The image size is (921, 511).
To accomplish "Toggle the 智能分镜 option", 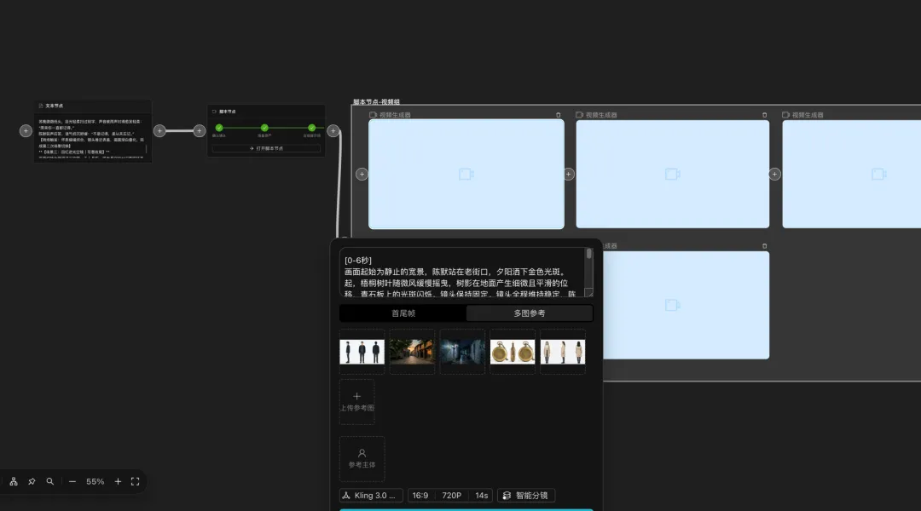I will (526, 495).
